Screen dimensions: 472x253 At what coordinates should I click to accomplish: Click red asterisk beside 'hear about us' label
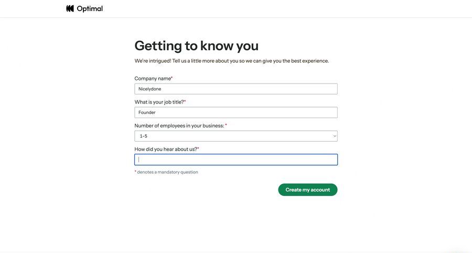198,148
